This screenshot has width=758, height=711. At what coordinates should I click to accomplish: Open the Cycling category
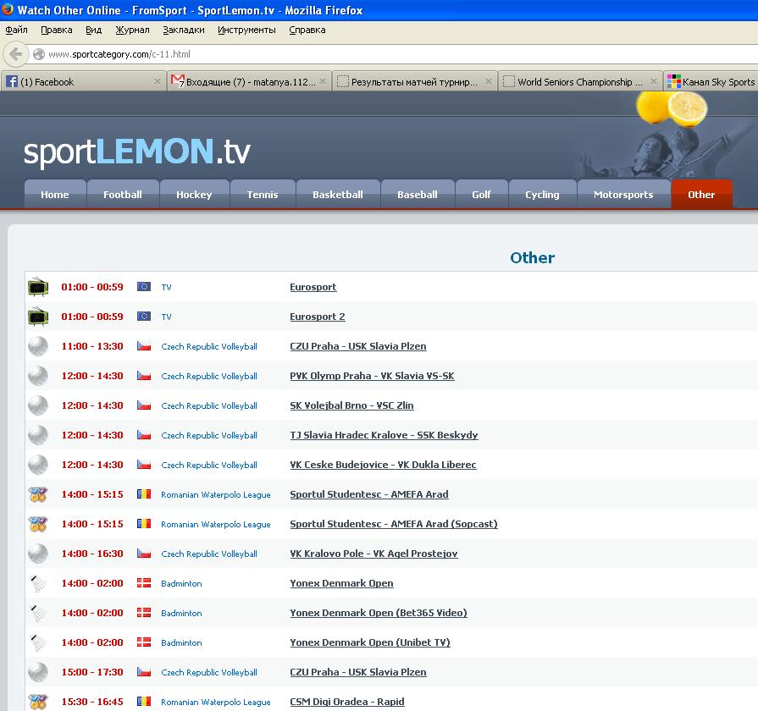(x=542, y=194)
